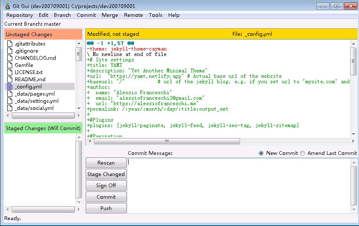Click the Push button
Image resolution: width=359 pixels, height=226 pixels.
tap(106, 208)
